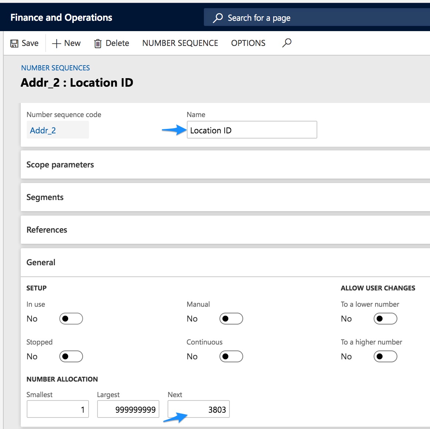Image resolution: width=430 pixels, height=429 pixels.
Task: Expand the References section
Action: (x=225, y=230)
